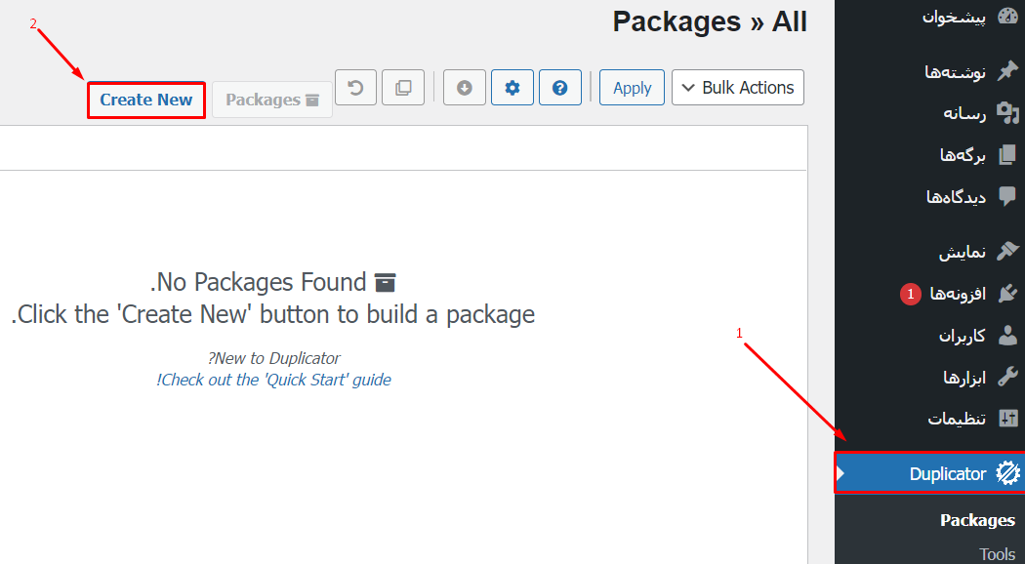Click the ابزارها wrench icon
Viewport: 1025px width, 564px height.
pyautogui.click(x=1007, y=377)
